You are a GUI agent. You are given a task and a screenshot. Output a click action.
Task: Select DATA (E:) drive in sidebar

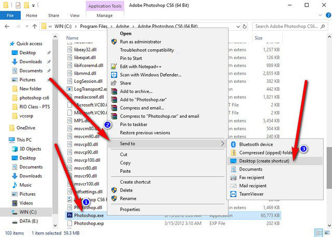[29, 221]
